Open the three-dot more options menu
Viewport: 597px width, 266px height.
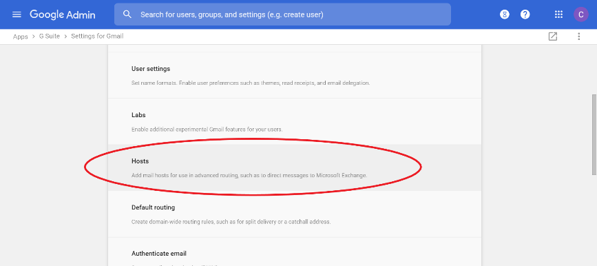pos(578,37)
